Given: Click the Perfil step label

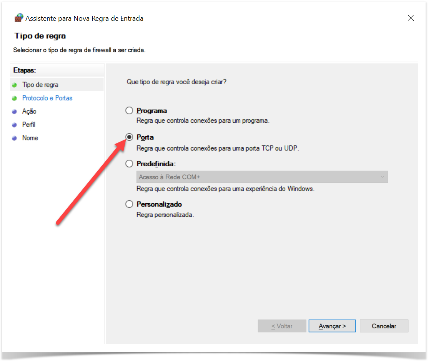Looking at the screenshot, I should click(29, 125).
